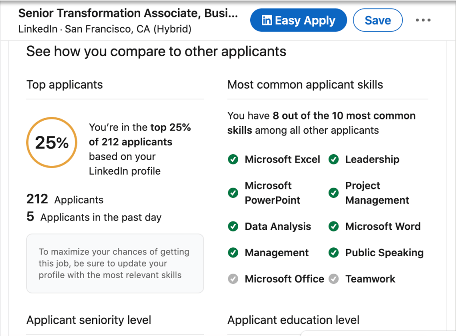Image resolution: width=456 pixels, height=336 pixels.
Task: Save this job posting
Action: point(378,20)
